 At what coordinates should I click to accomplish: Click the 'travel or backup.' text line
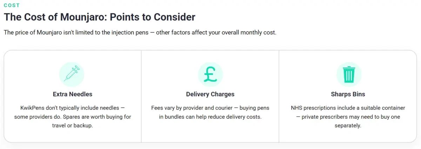(x=73, y=126)
